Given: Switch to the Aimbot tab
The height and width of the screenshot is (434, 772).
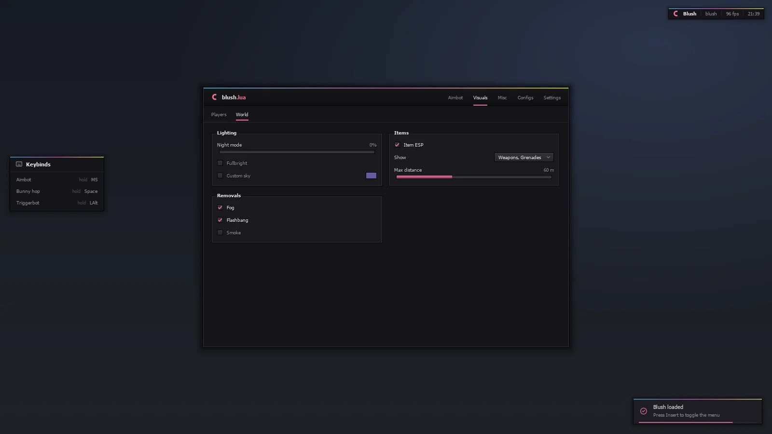Looking at the screenshot, I should coord(455,98).
